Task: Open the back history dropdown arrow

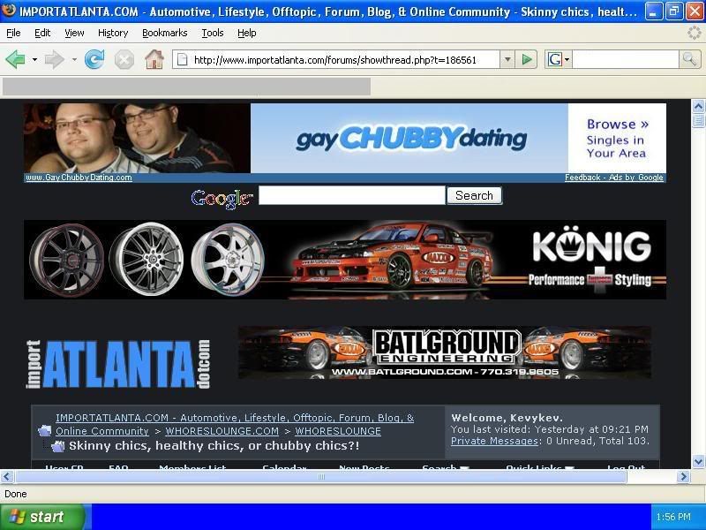Action: pyautogui.click(x=34, y=60)
